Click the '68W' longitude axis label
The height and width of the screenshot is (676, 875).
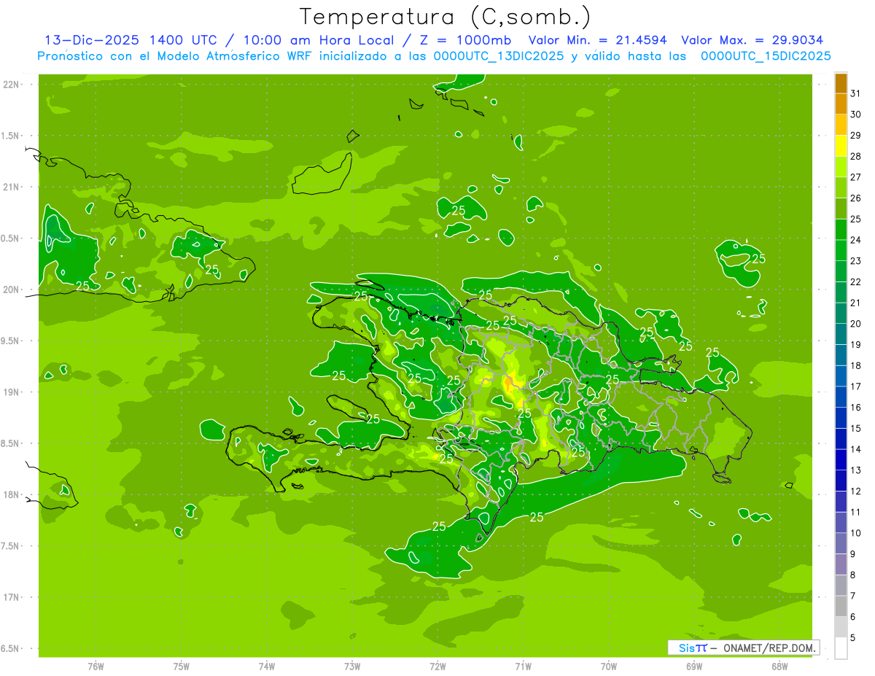pos(779,667)
